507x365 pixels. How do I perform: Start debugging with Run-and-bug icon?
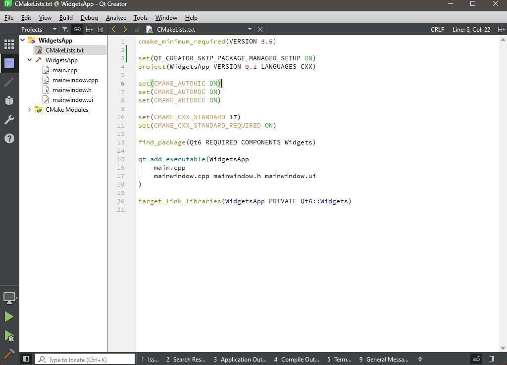coord(9,336)
